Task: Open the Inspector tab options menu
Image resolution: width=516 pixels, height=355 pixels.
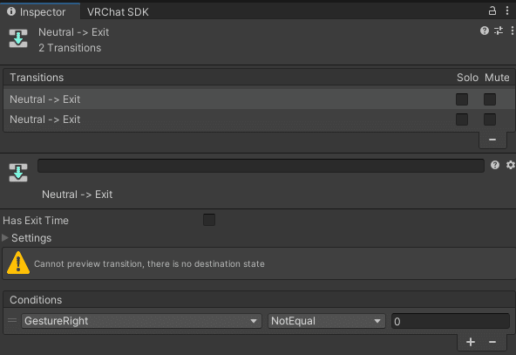Action: 507,10
